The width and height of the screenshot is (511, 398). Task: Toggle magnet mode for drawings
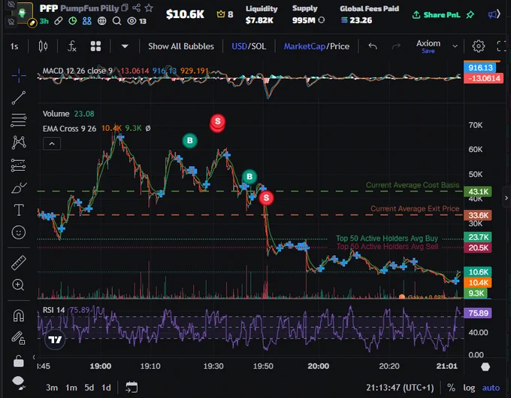[x=19, y=315]
